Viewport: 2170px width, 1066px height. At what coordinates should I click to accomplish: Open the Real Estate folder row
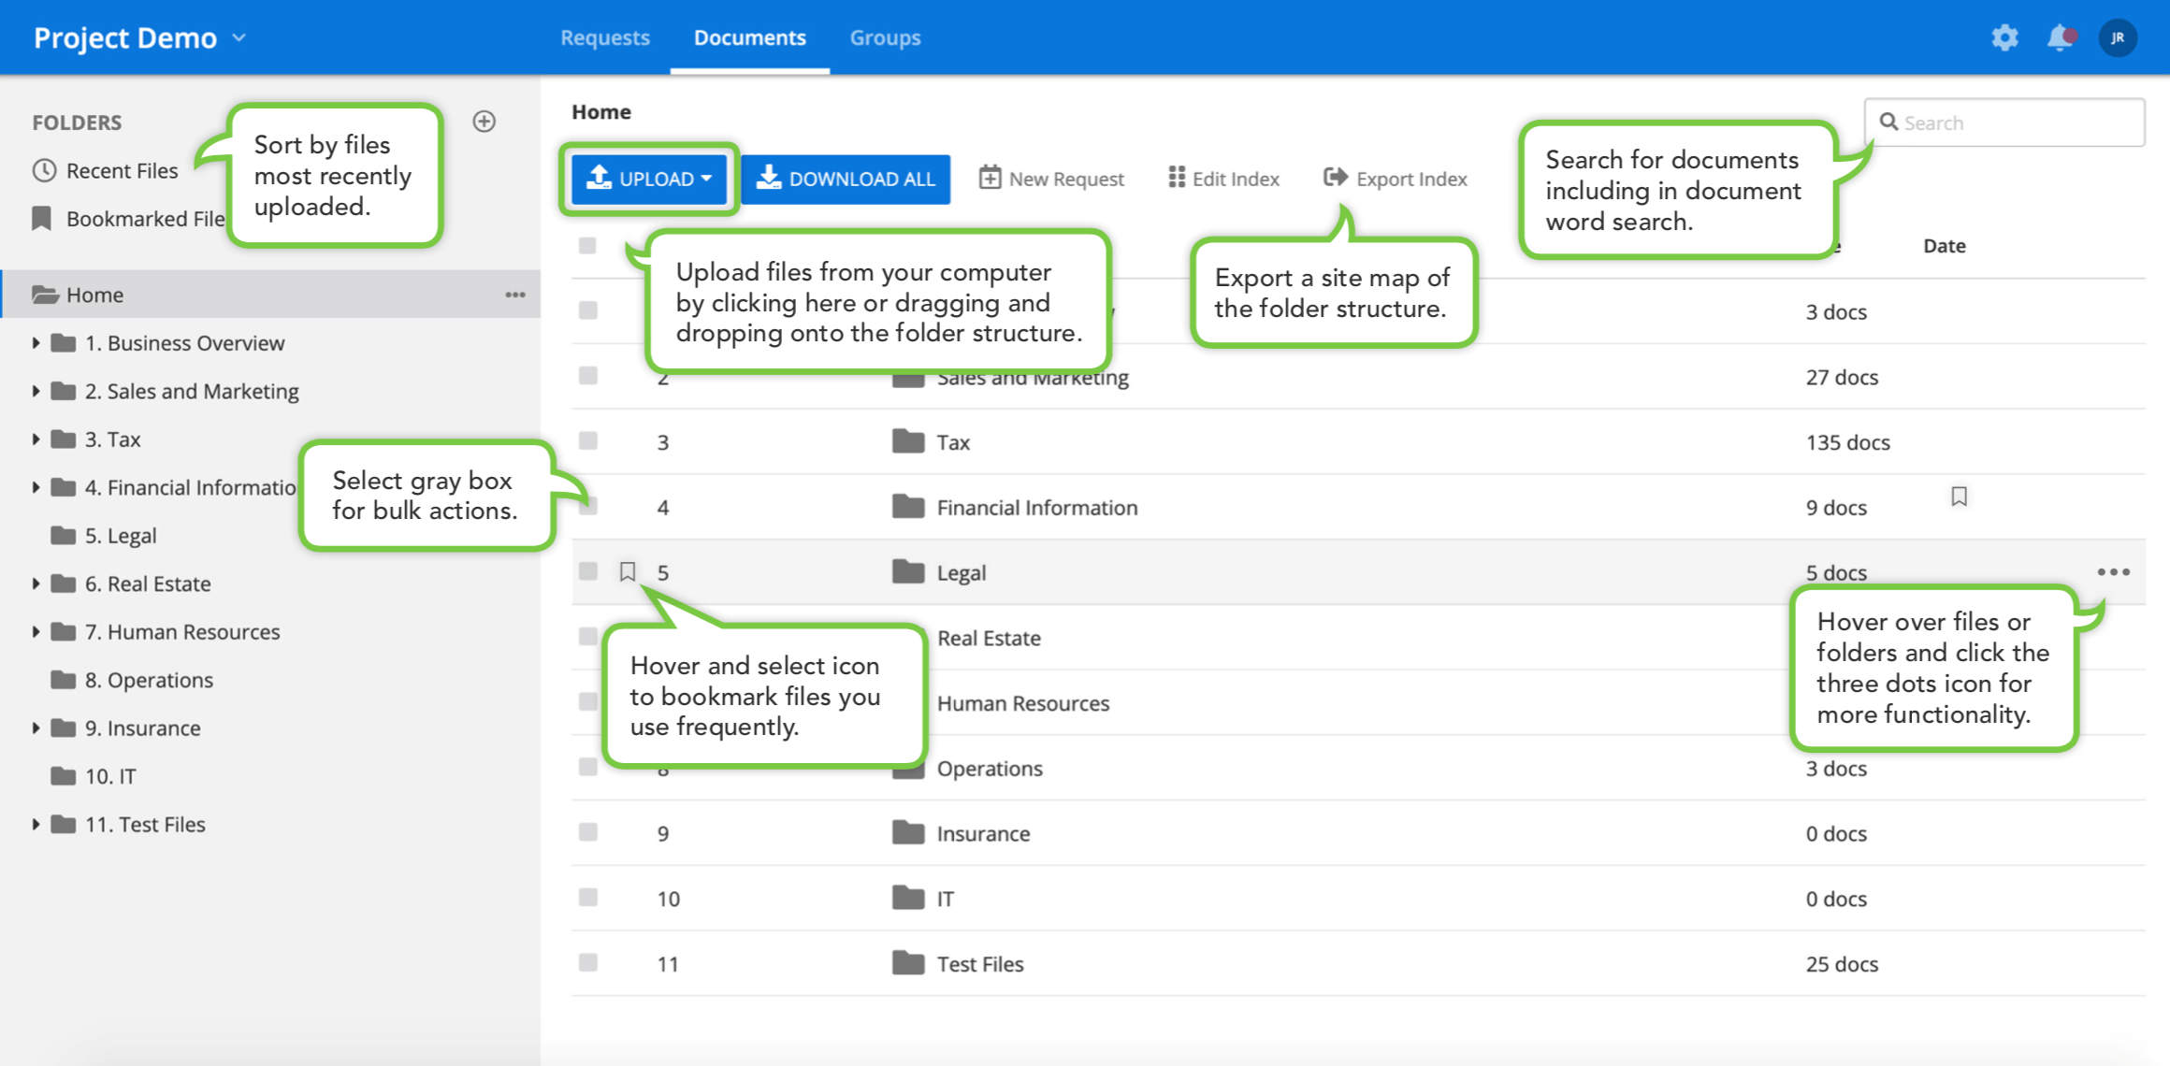[989, 638]
